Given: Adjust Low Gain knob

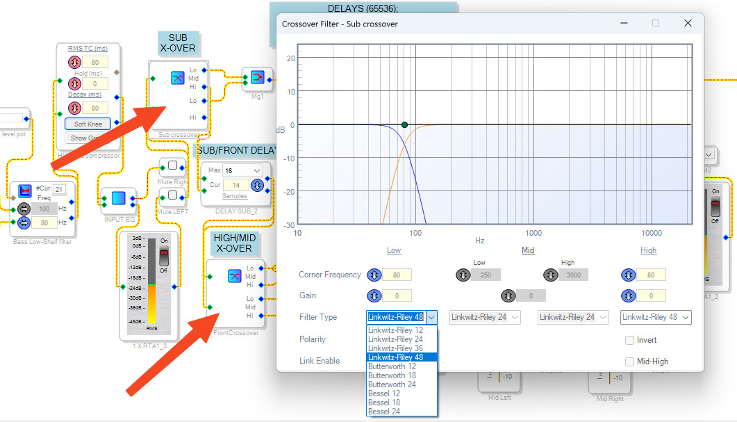Looking at the screenshot, I should (x=374, y=296).
